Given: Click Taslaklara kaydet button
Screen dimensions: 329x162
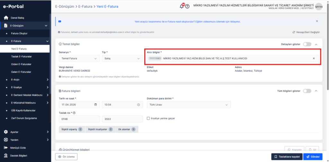Looking at the screenshot, I should tap(287, 157).
